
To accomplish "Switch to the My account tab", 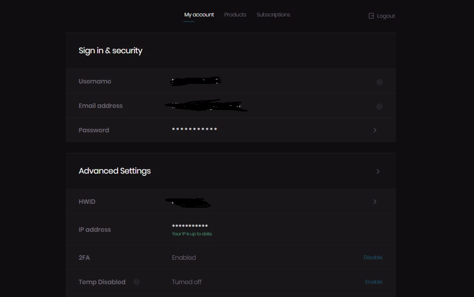I will click(x=199, y=15).
